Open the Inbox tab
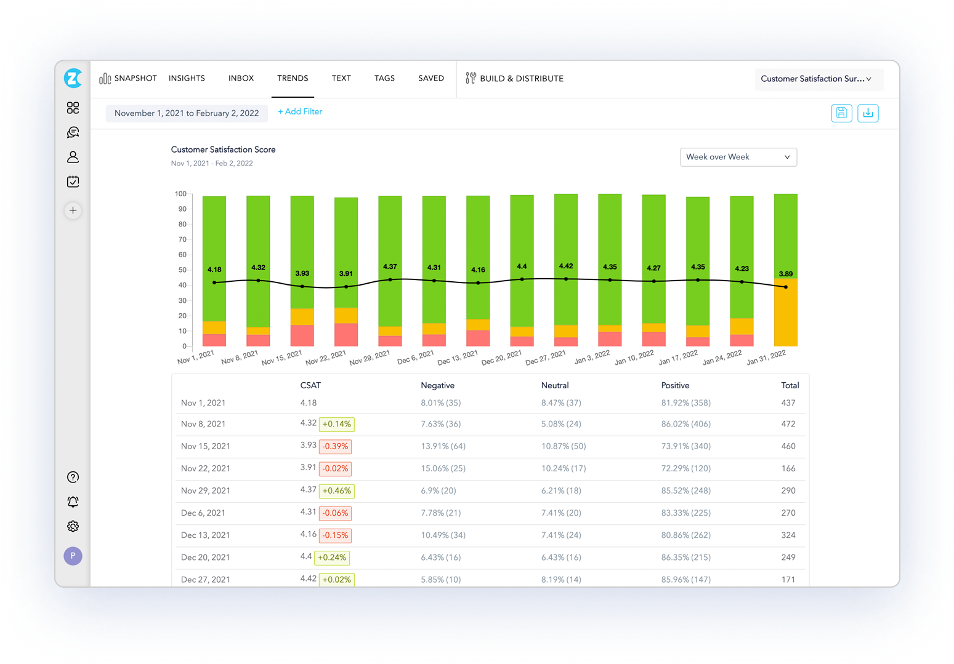The width and height of the screenshot is (954, 664). click(241, 78)
